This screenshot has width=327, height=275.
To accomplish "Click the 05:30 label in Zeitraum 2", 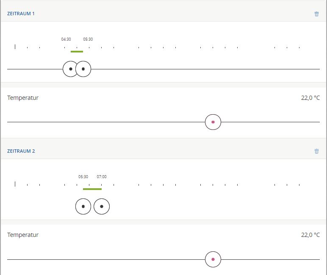I will coord(83,177).
